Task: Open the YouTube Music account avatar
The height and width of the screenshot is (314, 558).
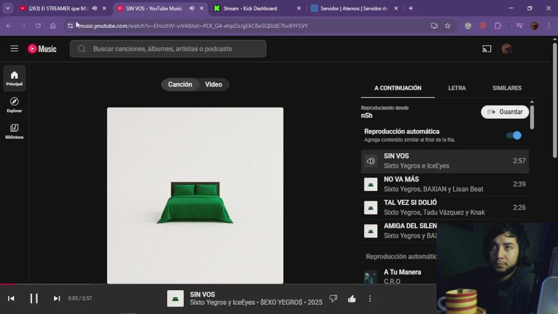Action: pos(507,49)
